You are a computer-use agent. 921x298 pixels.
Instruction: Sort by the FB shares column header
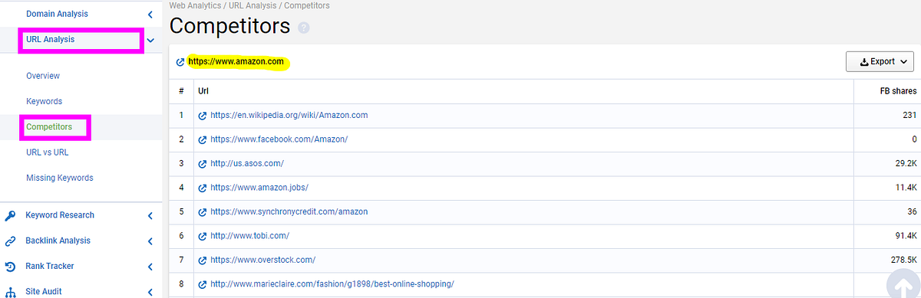(898, 91)
